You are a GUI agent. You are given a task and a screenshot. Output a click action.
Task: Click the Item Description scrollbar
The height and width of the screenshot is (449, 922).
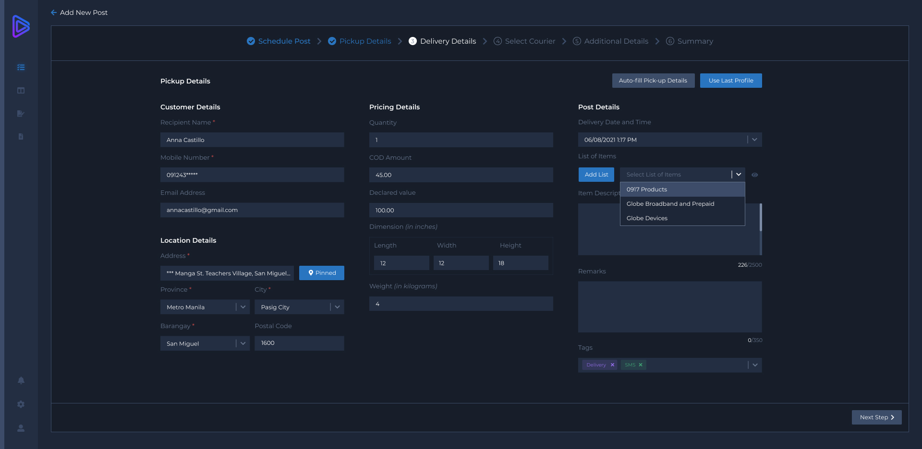click(x=761, y=217)
